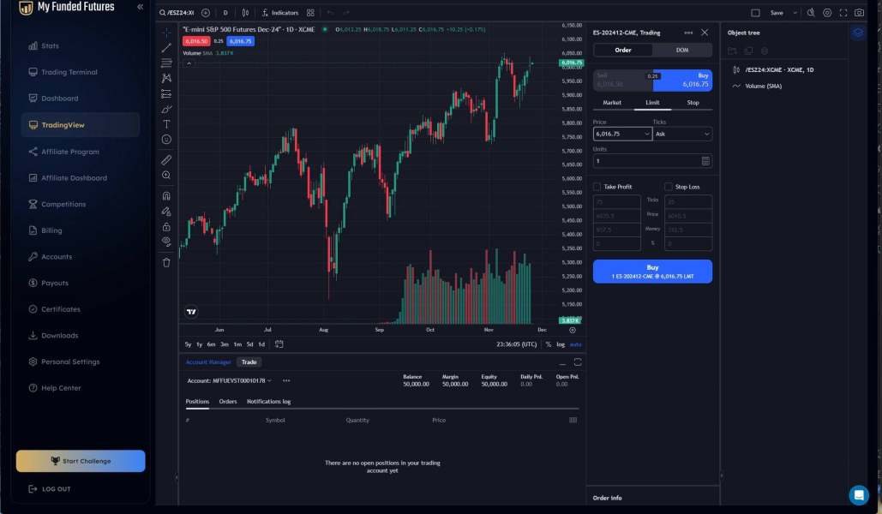882x514 pixels.
Task: Switch to the Notifications log tab
Action: [269, 402]
